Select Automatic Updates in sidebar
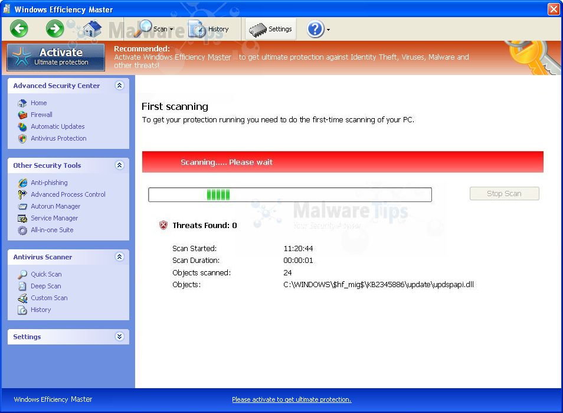The width and height of the screenshot is (563, 413). [x=58, y=126]
